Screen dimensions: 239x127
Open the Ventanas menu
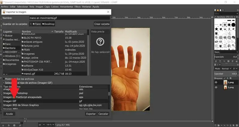pos(86,7)
